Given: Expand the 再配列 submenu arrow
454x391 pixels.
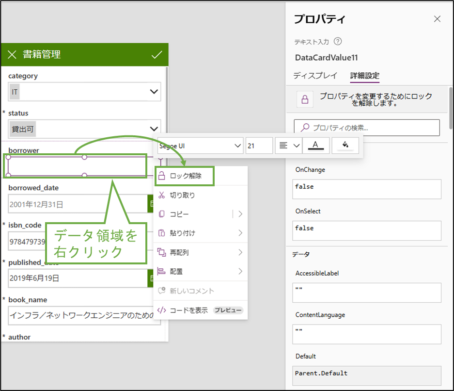Looking at the screenshot, I should click(x=240, y=252).
